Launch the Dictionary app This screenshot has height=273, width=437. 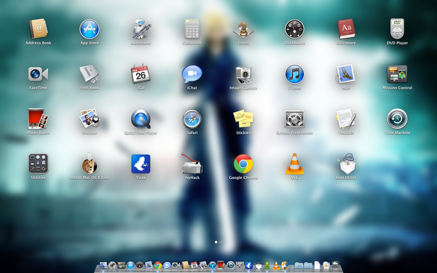click(346, 28)
